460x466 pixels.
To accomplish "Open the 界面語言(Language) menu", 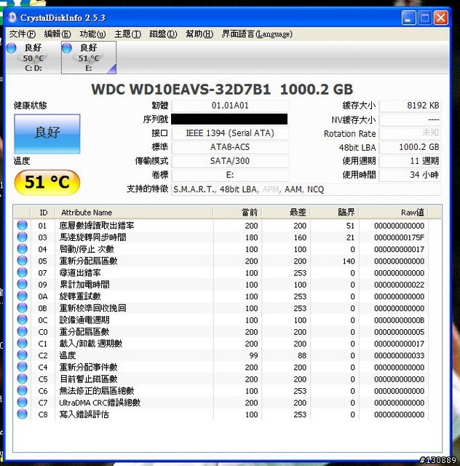I will click(257, 34).
